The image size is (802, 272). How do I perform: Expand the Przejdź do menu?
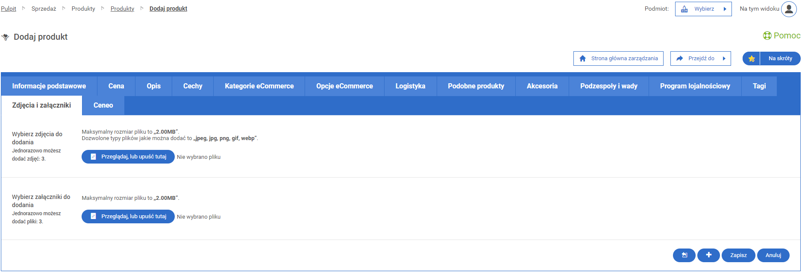[x=700, y=58]
